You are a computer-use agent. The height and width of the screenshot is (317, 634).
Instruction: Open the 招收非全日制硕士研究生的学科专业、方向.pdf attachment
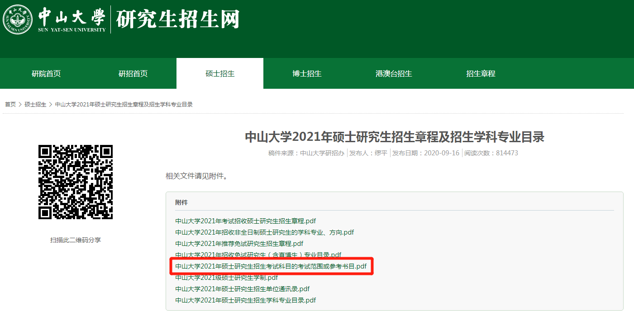pos(265,232)
